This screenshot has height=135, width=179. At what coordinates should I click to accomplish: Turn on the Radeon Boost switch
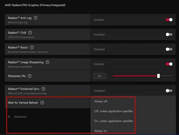(169, 49)
